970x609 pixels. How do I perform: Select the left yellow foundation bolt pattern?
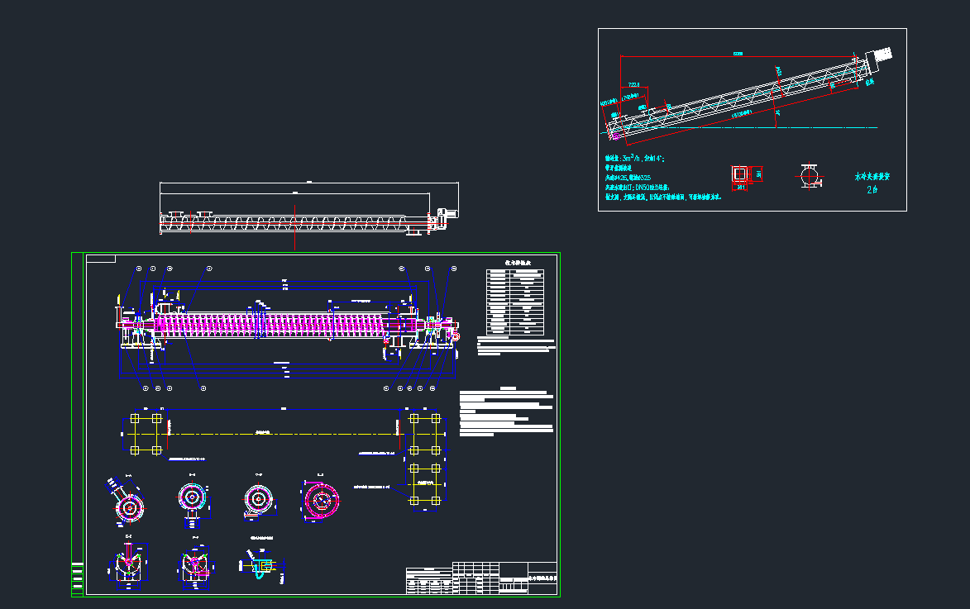pyautogui.click(x=145, y=435)
